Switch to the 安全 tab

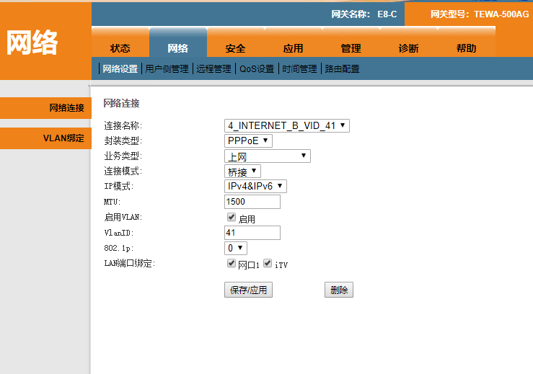point(236,48)
